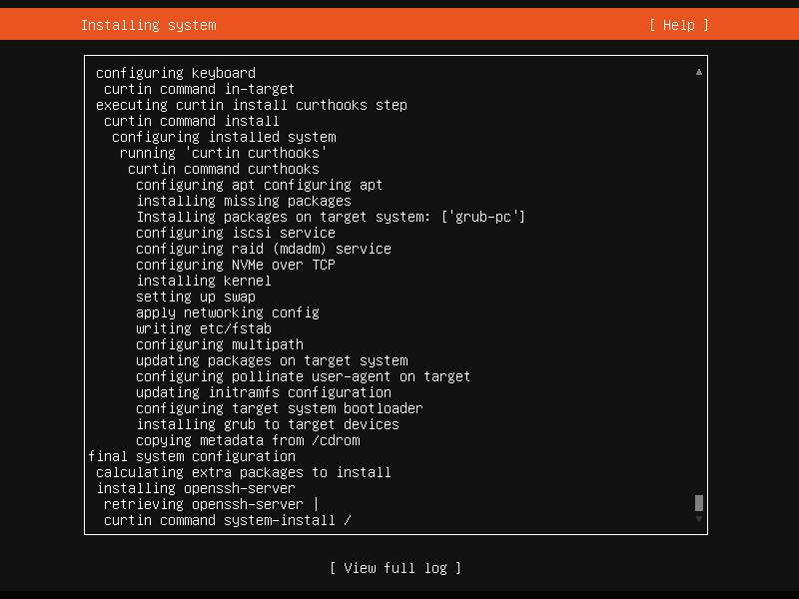The height and width of the screenshot is (599, 799).
Task: Open the Help menu in the title bar
Action: tap(677, 24)
